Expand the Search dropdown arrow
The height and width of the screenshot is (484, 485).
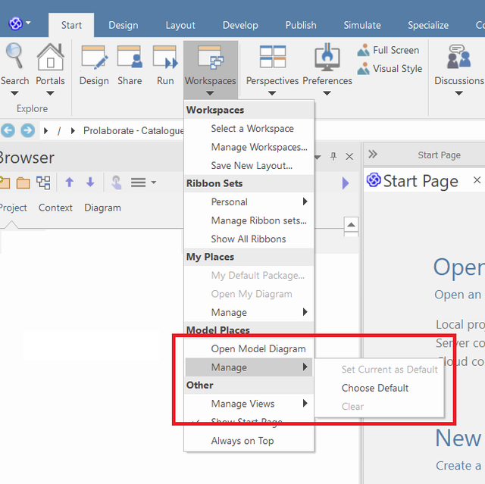point(14,93)
